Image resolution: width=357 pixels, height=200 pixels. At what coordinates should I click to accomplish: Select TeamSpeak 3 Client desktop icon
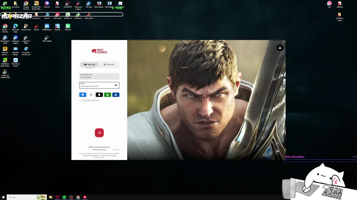click(x=5, y=40)
